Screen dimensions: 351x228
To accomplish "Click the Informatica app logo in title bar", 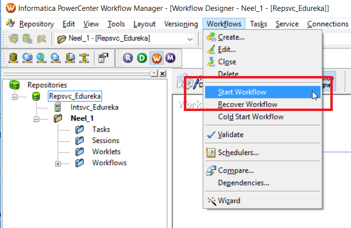I will [x=10, y=8].
